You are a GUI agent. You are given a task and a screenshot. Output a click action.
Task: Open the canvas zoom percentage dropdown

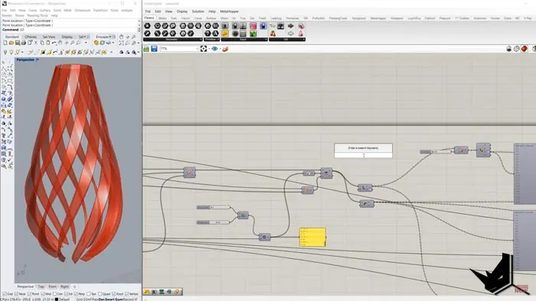pos(198,49)
